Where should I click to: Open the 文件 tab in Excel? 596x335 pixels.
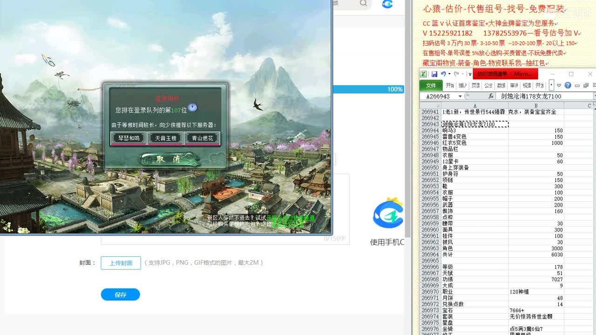[x=431, y=86]
